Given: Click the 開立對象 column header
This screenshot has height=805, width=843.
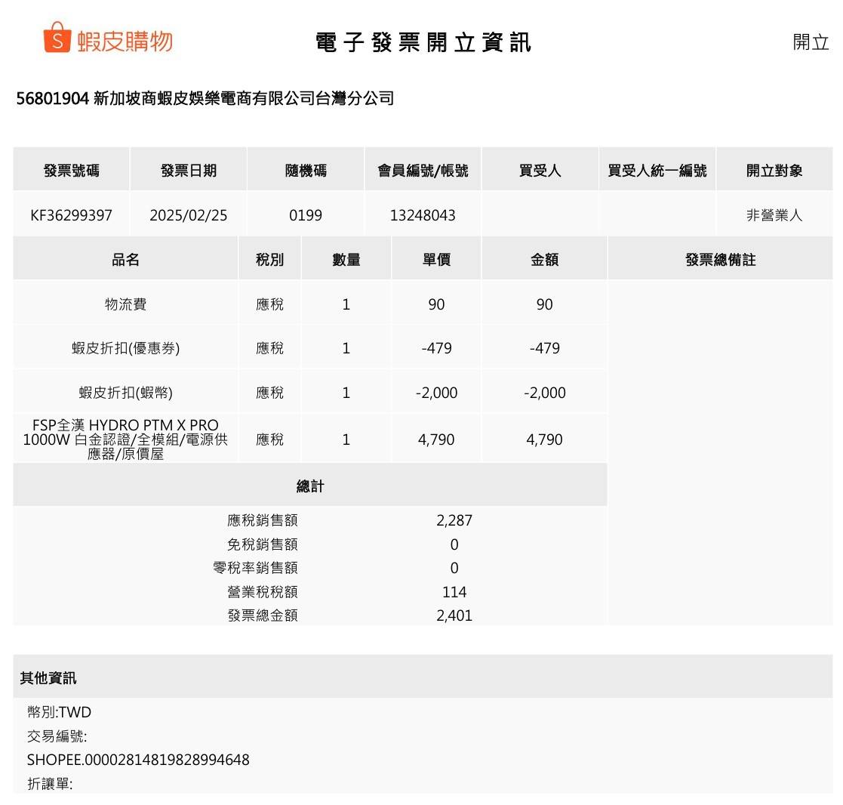Looking at the screenshot, I should click(774, 171).
